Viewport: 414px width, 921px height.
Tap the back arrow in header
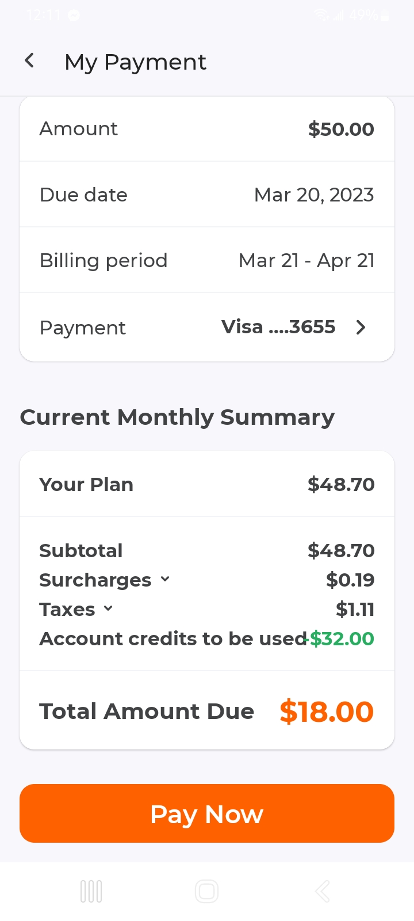tap(30, 60)
